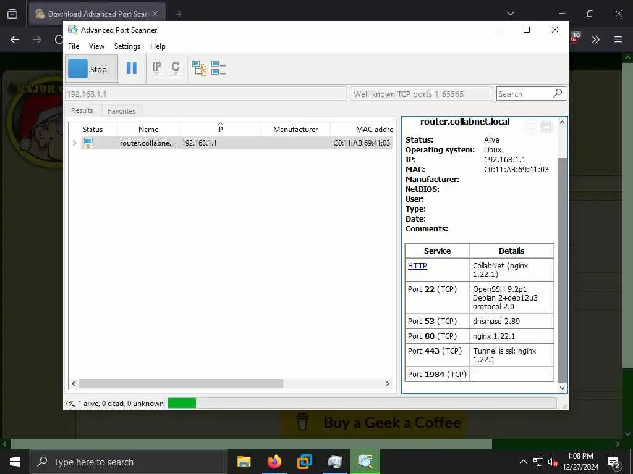Screen dimensions: 633x474
Task: Click the OpenSSH 9.2p1 details cell
Action: point(512,298)
